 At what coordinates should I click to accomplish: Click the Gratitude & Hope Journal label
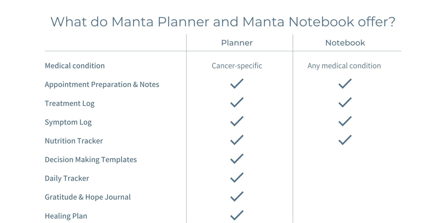(x=88, y=197)
